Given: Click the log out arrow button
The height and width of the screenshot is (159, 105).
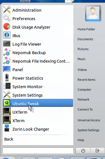Looking at the screenshot, I should click(97, 151).
